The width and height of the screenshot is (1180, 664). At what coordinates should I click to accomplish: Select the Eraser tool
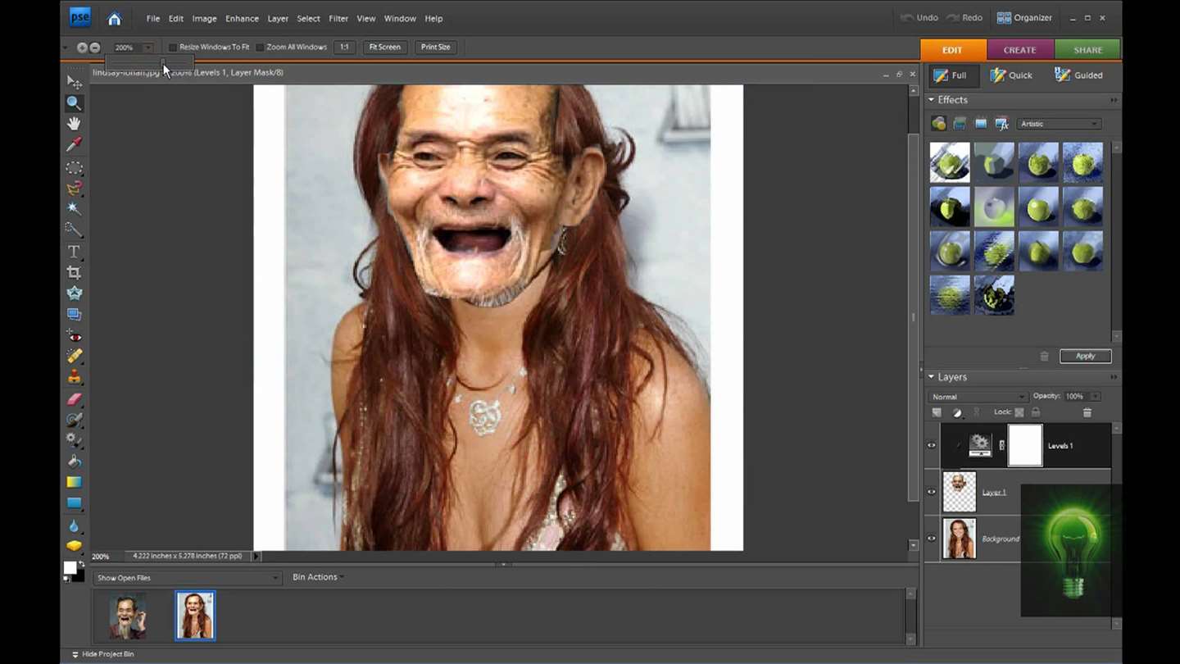[74, 399]
